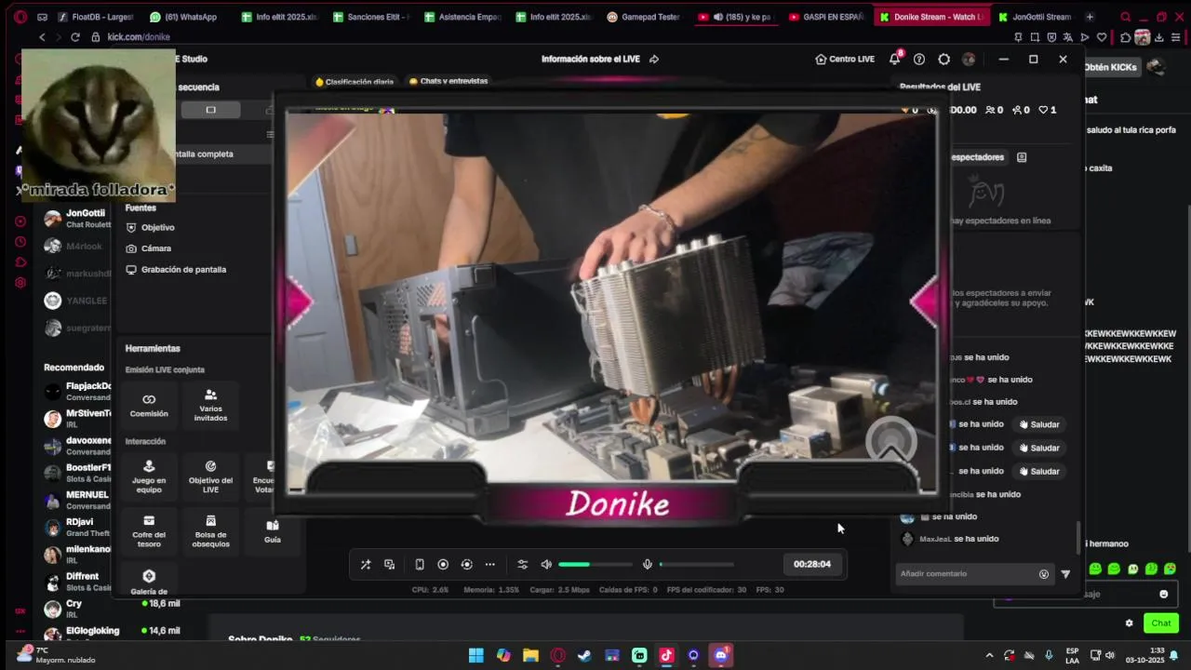
Task: Select Grabación de pantalla source
Action: tap(176, 270)
